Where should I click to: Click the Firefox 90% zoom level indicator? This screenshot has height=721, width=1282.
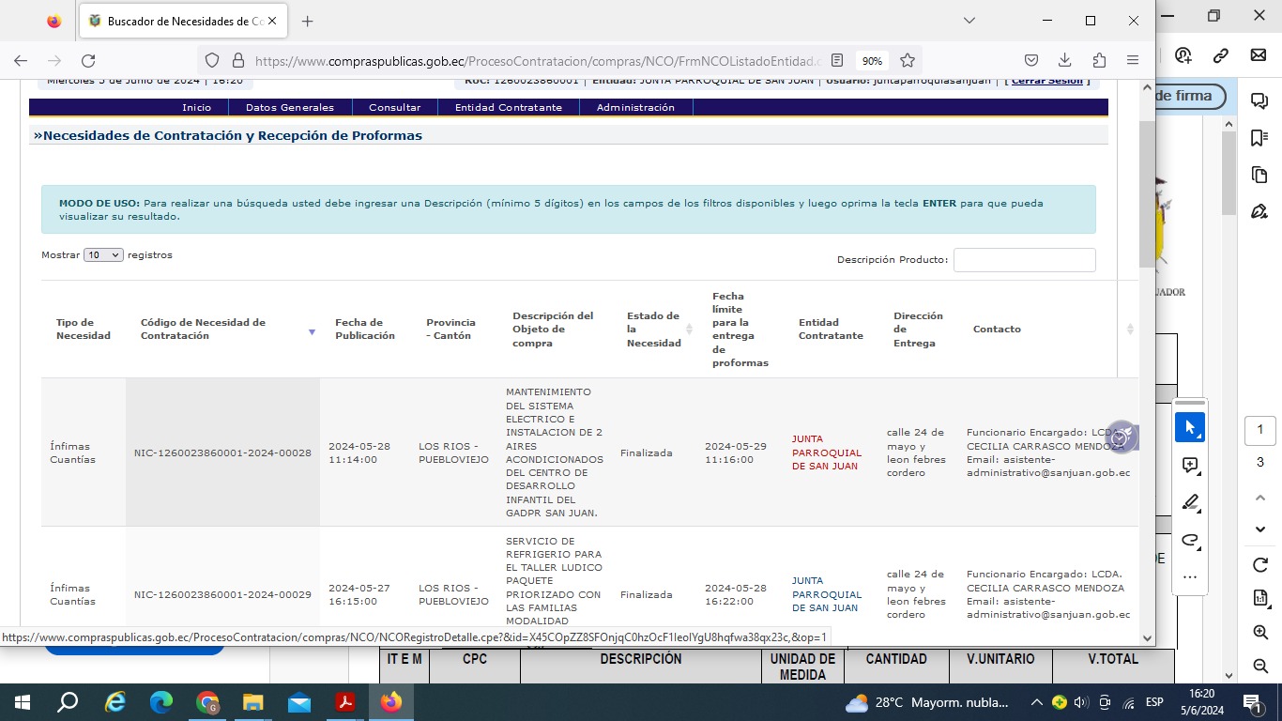[x=872, y=61]
